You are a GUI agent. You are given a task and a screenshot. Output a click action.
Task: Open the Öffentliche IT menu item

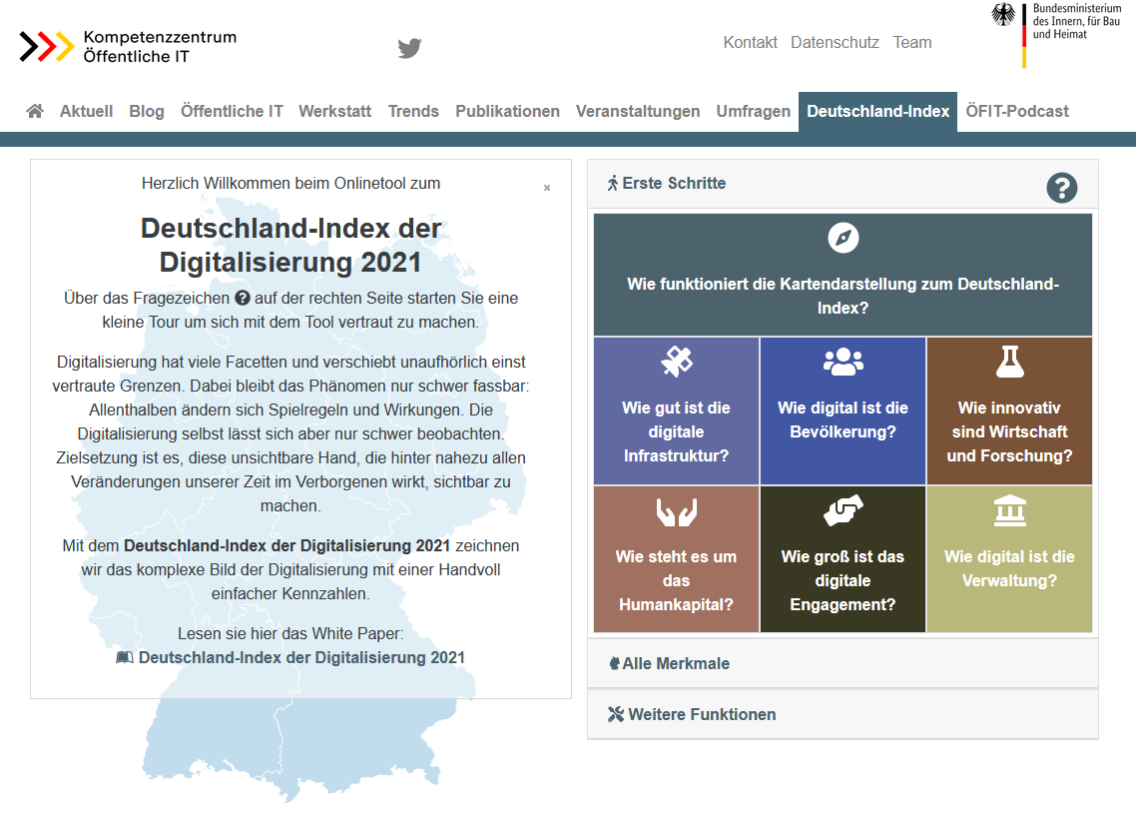point(232,111)
